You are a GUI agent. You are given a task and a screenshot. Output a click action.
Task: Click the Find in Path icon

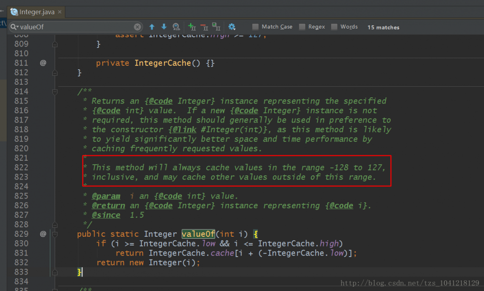pyautogui.click(x=176, y=27)
